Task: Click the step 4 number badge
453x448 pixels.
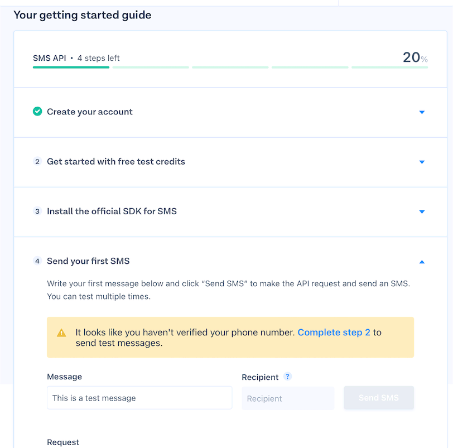Action: pyautogui.click(x=37, y=261)
